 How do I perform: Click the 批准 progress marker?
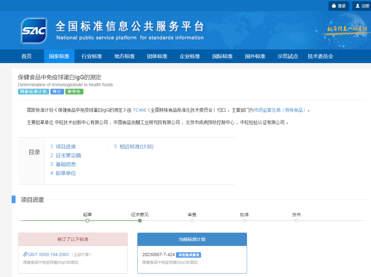[244, 220]
